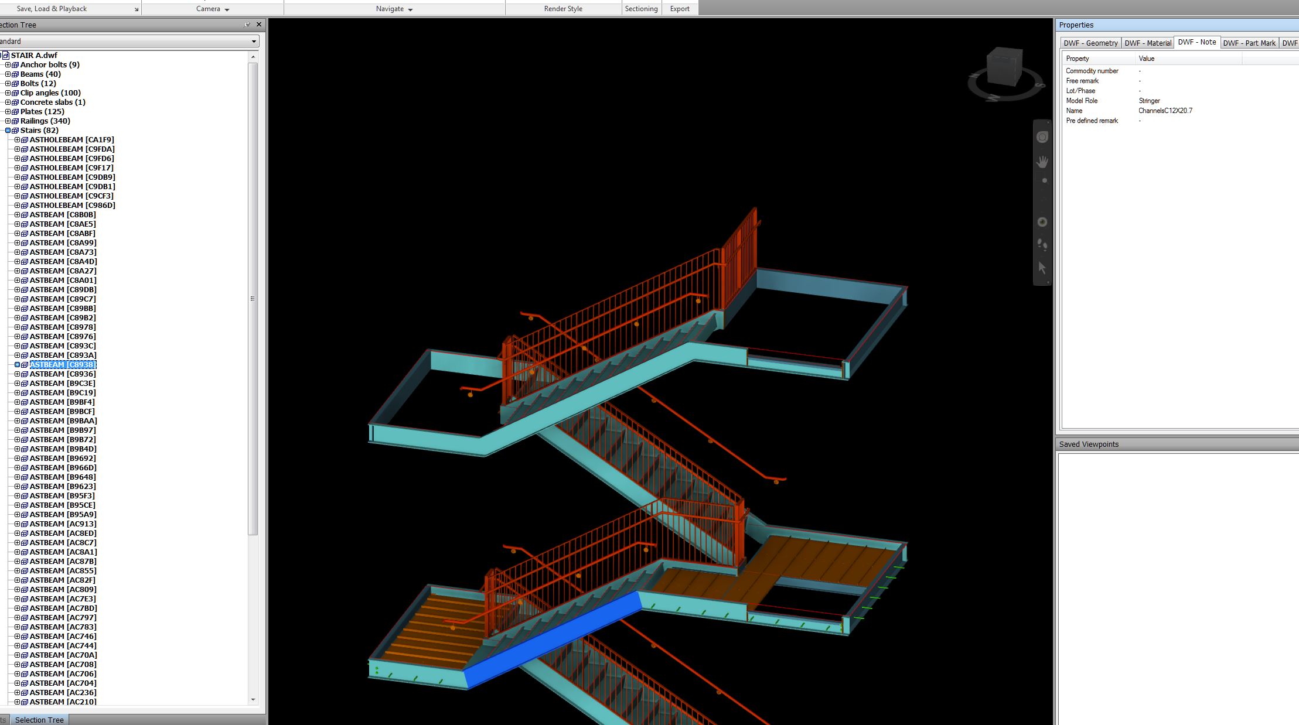Activate the Pan hand tool

[1042, 162]
